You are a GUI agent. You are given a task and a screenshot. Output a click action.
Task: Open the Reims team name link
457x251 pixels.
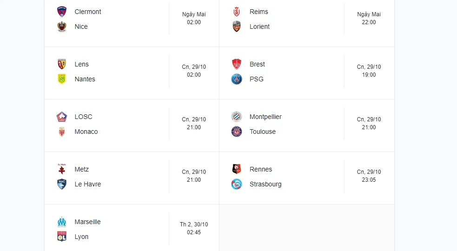[258, 12]
